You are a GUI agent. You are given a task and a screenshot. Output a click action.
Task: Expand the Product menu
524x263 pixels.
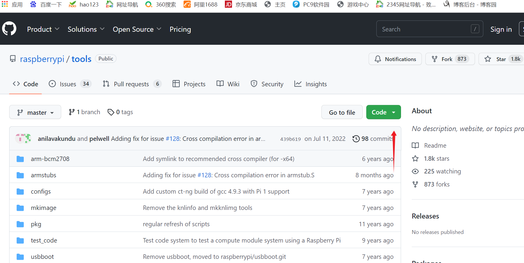coord(43,29)
